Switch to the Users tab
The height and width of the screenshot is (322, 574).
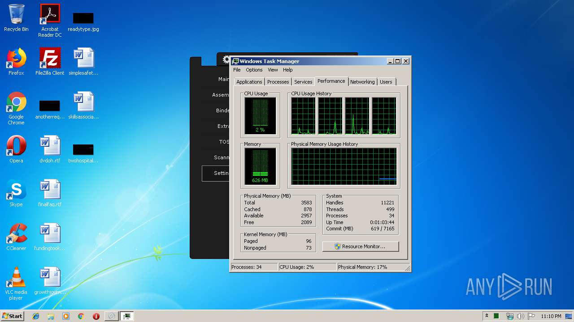tap(386, 82)
